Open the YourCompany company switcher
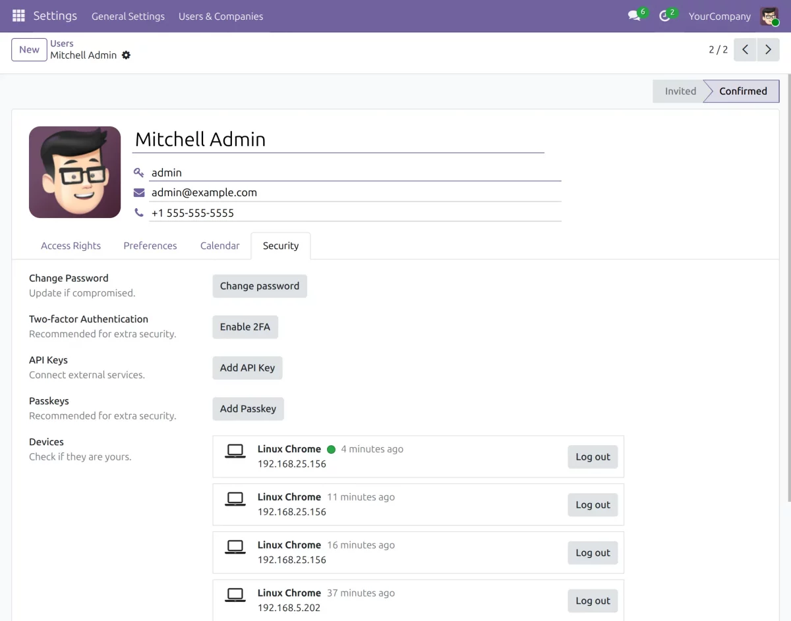 (720, 16)
